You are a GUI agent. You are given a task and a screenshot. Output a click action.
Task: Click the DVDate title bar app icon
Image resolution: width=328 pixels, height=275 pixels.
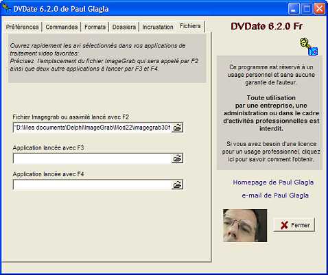click(6, 8)
